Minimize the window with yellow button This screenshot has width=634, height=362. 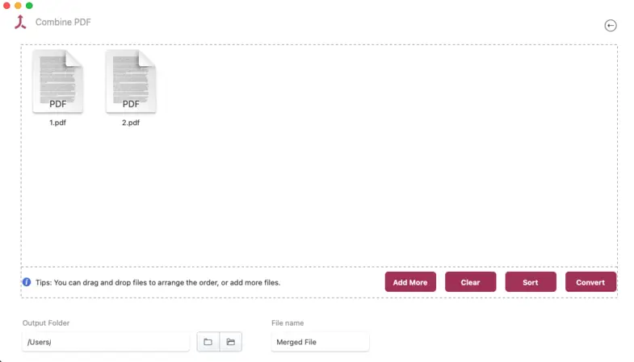18,6
